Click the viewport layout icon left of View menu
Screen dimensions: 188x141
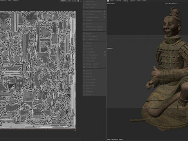tap(108, 1)
